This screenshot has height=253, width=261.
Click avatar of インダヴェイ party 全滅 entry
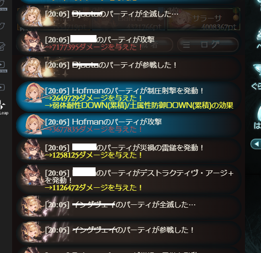[32, 206]
